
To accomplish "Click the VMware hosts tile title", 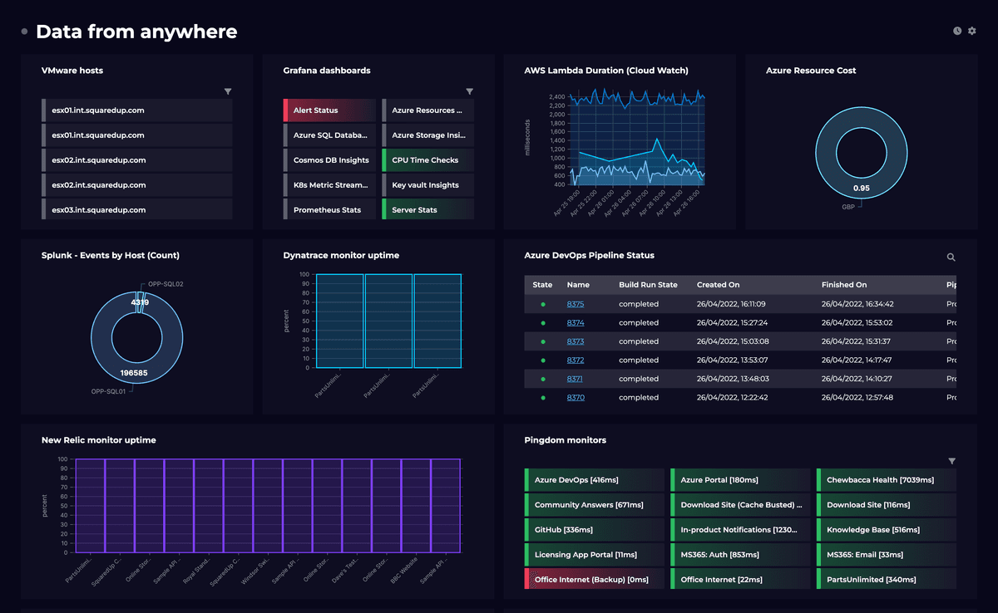I will click(72, 71).
